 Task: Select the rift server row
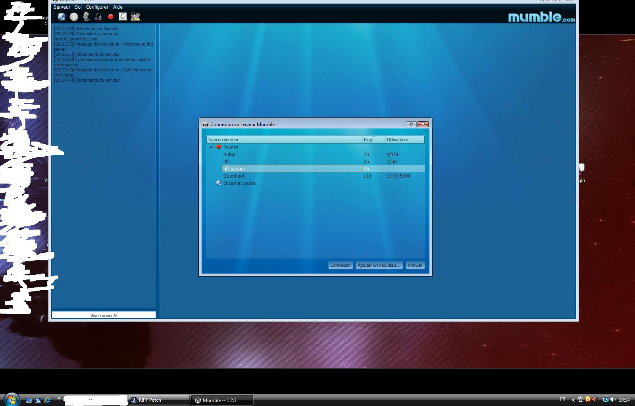coord(323,162)
